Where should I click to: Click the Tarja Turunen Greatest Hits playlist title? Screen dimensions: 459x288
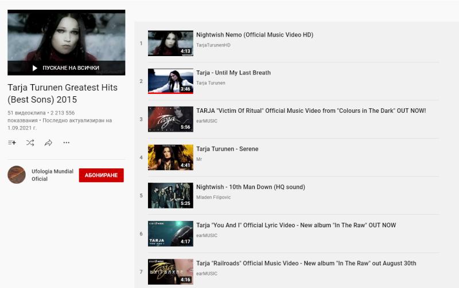click(x=63, y=93)
